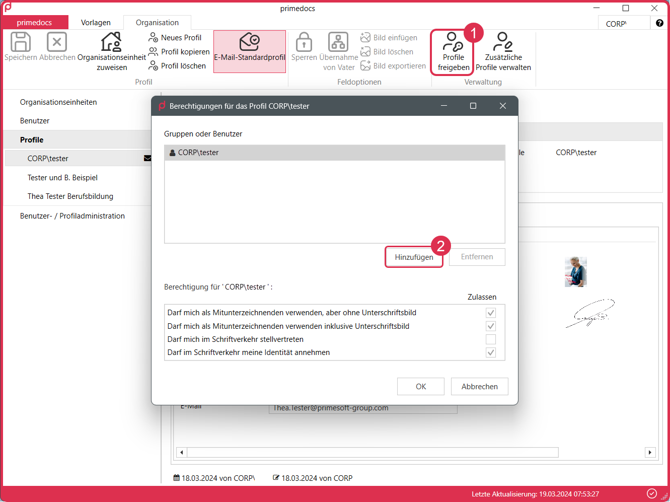This screenshot has width=670, height=502.
Task: Click the envelope icon beside CORP\tester profile
Action: coord(147,158)
